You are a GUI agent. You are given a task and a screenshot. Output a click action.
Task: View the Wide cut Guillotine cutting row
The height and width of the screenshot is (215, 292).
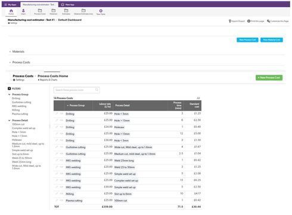click(61, 147)
